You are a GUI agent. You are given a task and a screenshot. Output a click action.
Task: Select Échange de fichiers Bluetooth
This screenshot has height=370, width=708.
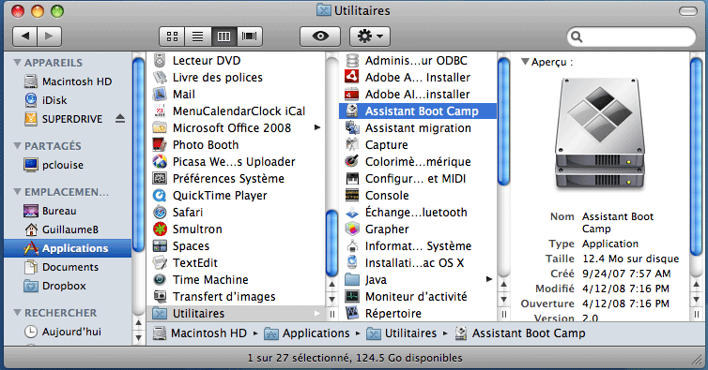point(418,212)
